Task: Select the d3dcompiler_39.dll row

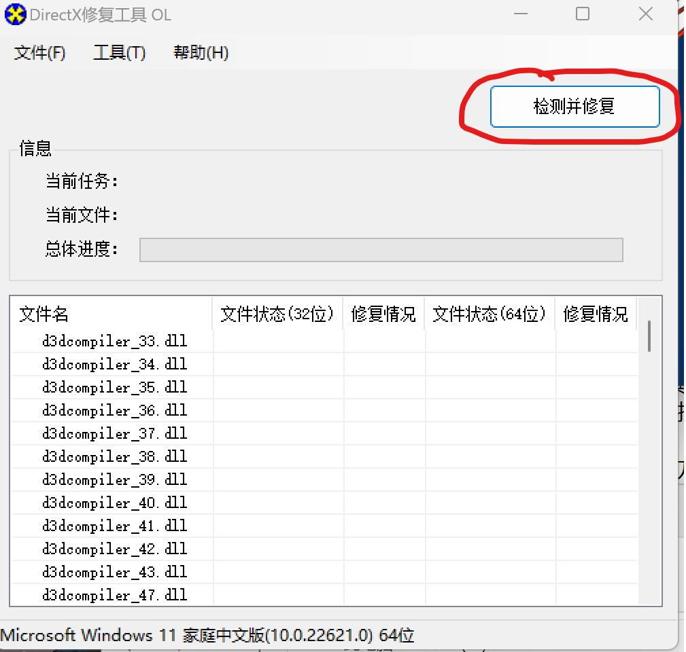Action: (x=324, y=479)
